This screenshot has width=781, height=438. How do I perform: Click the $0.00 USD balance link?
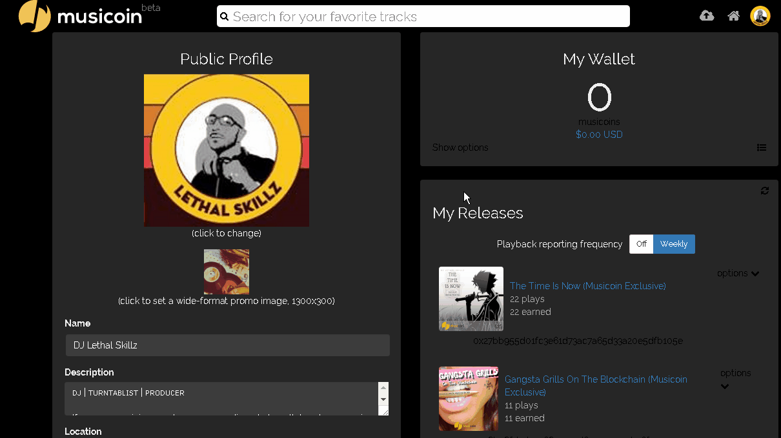tap(599, 135)
